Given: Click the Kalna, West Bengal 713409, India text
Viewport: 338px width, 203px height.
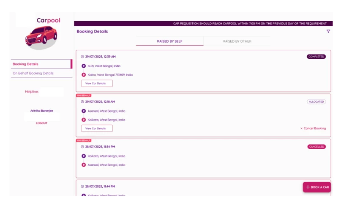Looking at the screenshot, I should pyautogui.click(x=110, y=75).
